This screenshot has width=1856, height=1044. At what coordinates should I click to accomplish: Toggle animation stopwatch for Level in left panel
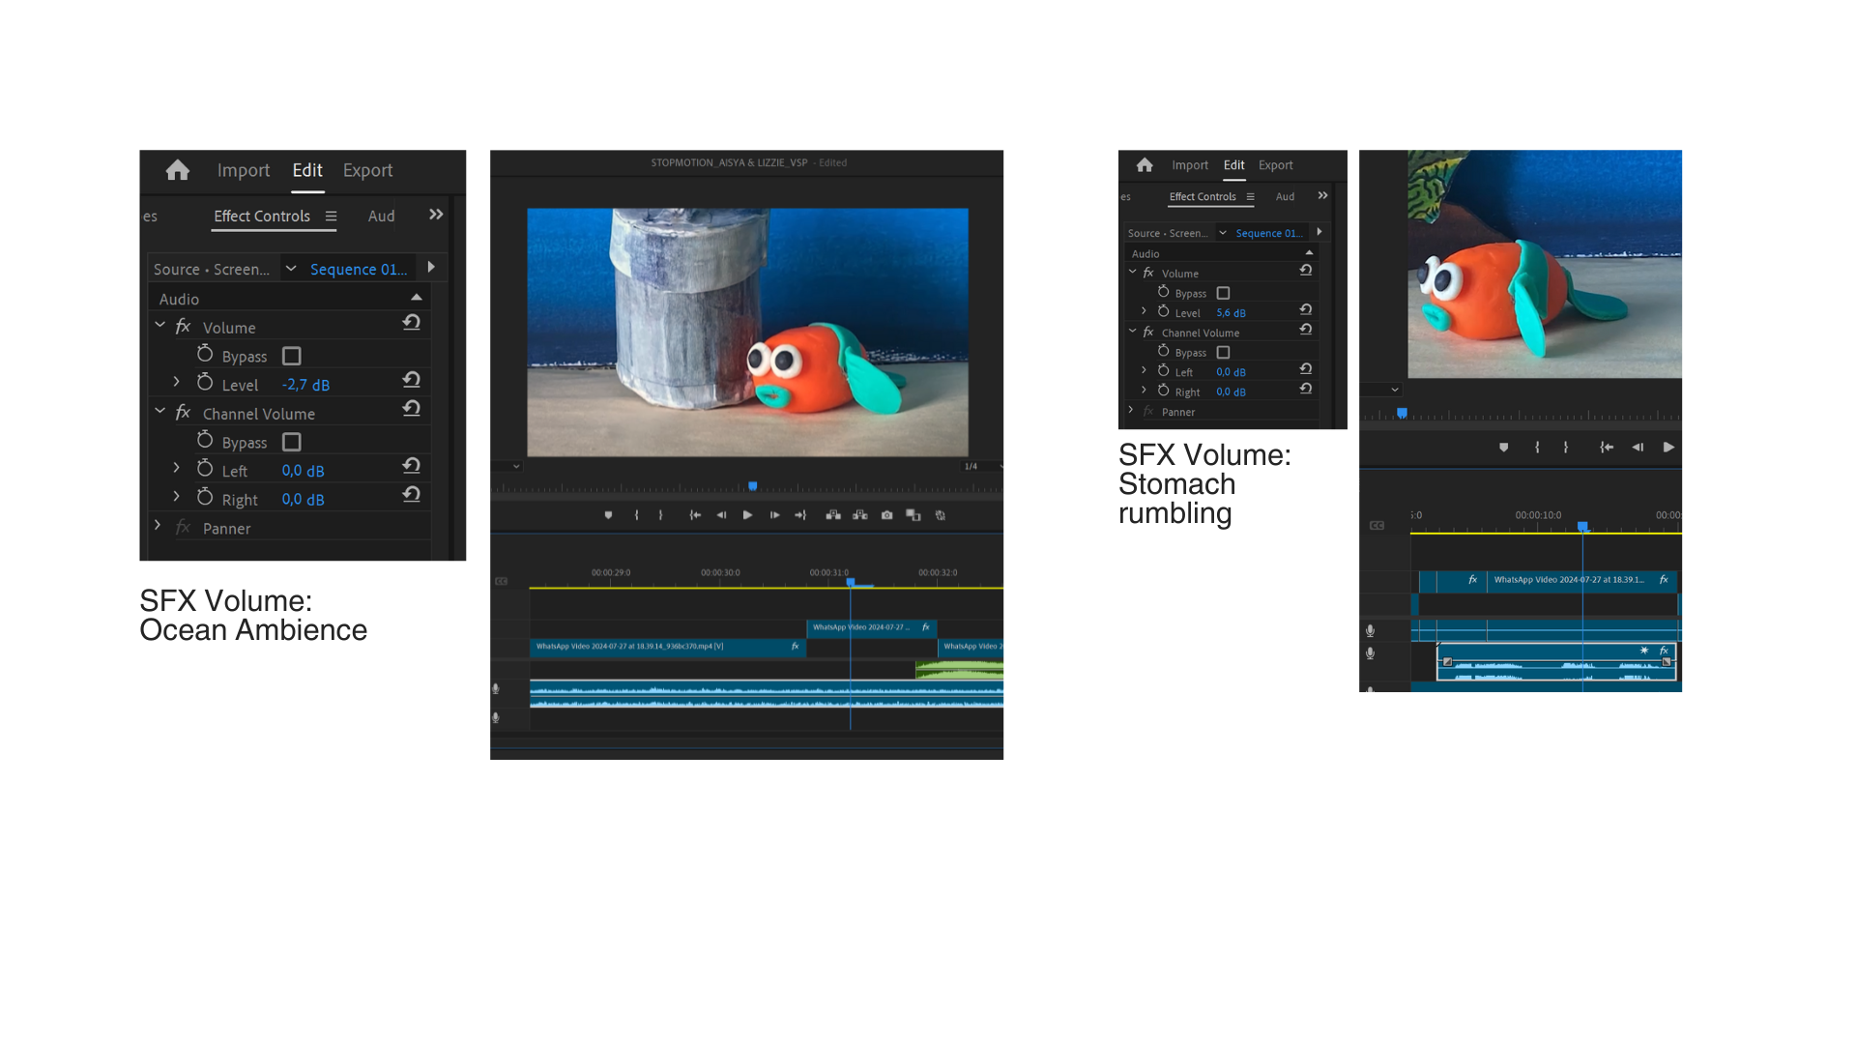pos(205,384)
